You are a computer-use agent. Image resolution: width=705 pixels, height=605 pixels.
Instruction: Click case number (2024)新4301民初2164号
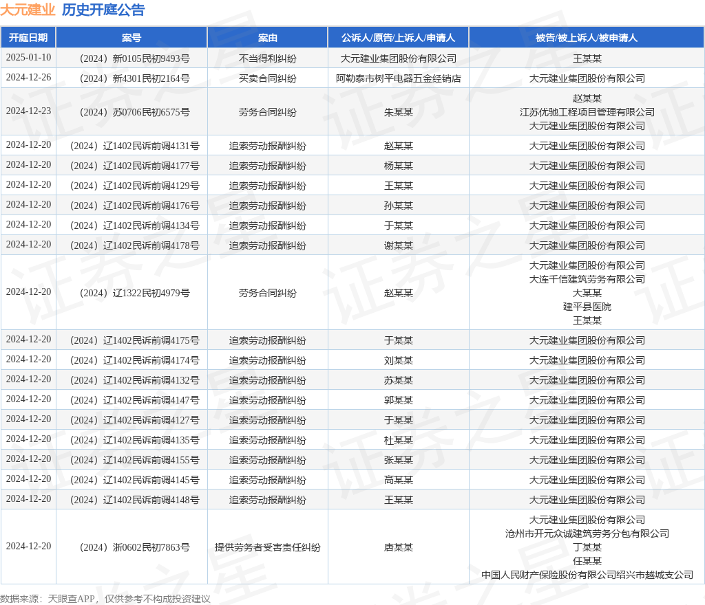(x=135, y=78)
